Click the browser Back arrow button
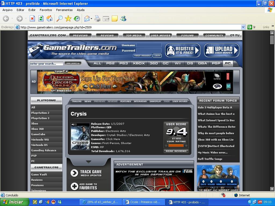Viewport: 275px width, 206px height. (x=6, y=19)
